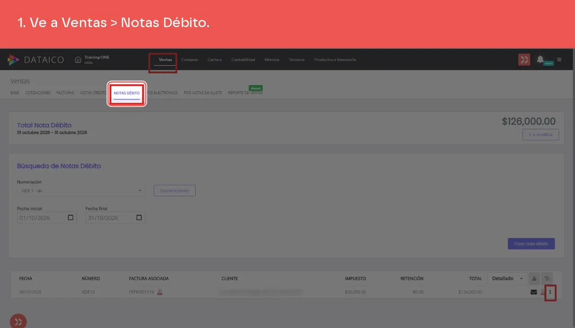Open the Cartera menu
The image size is (575, 328).
(215, 60)
